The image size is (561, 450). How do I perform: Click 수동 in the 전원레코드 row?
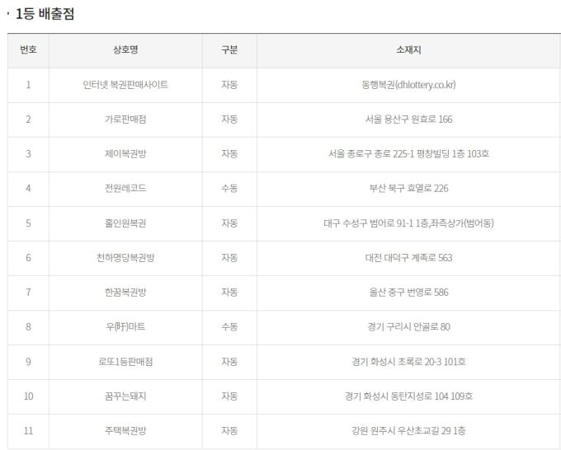coord(229,189)
